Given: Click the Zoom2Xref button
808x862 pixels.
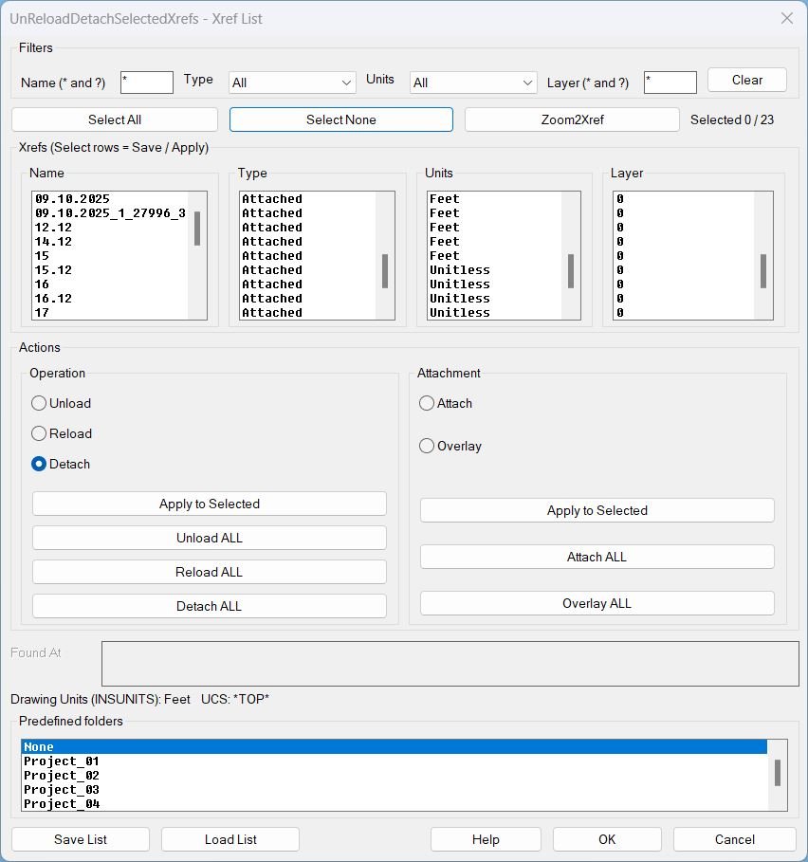Looking at the screenshot, I should pos(570,119).
